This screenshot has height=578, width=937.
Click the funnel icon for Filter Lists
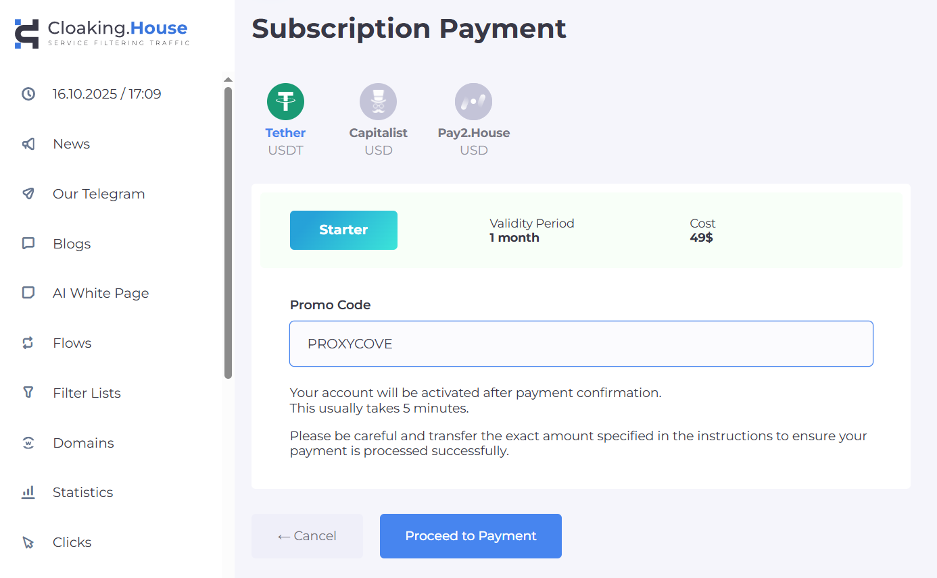click(x=28, y=392)
